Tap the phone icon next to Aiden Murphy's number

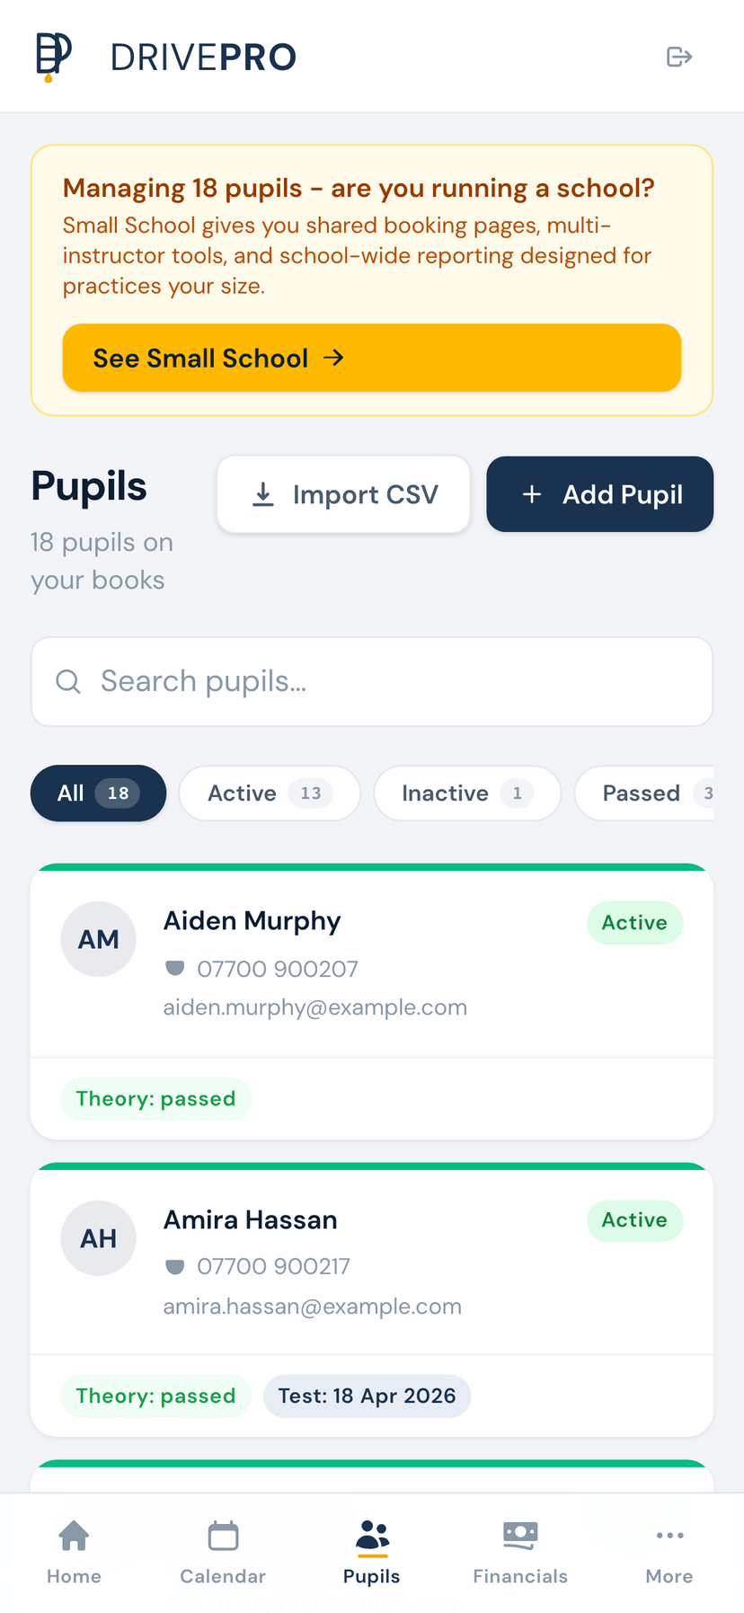pos(176,968)
